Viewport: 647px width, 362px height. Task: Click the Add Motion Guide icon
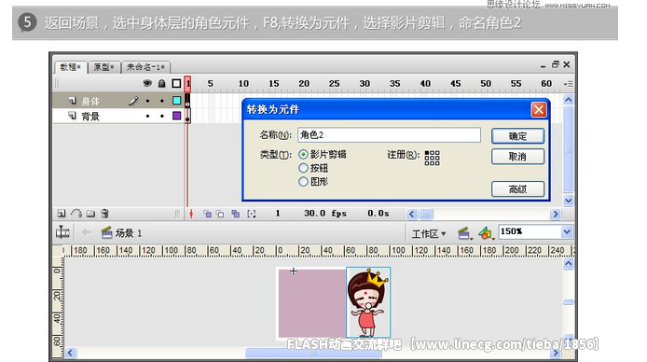(x=76, y=213)
